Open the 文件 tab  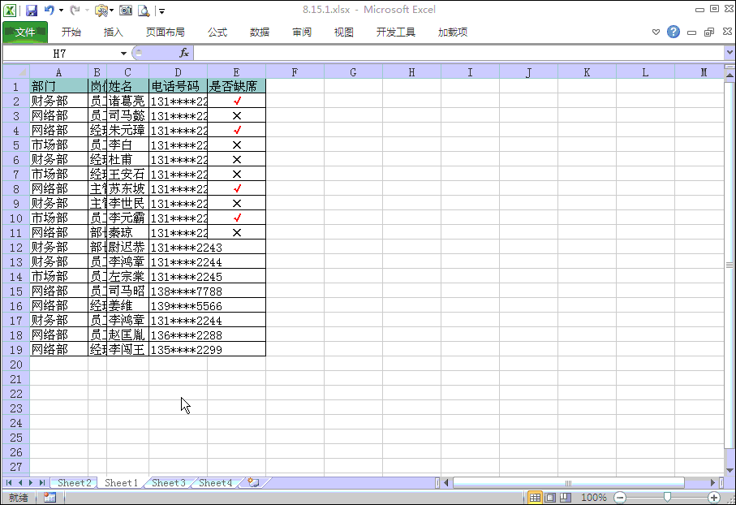pos(25,32)
